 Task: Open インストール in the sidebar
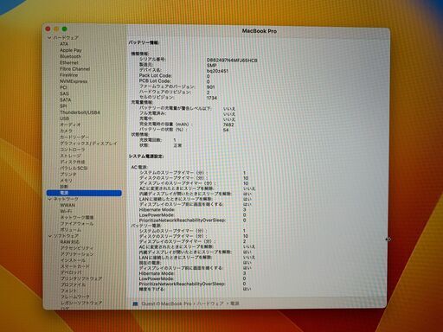tap(73, 260)
